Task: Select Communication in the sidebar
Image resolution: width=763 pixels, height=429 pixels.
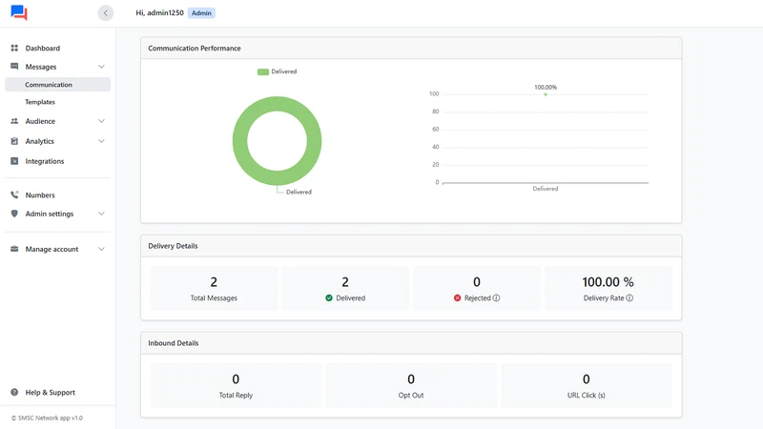Action: [57, 85]
